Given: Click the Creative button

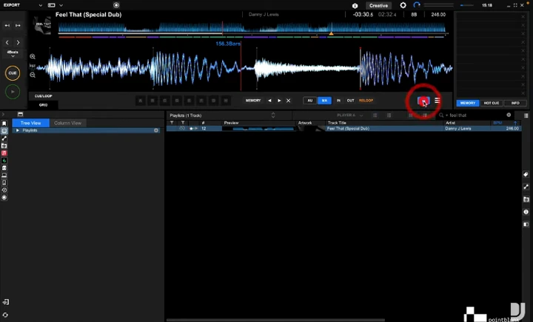Looking at the screenshot, I should coord(378,5).
